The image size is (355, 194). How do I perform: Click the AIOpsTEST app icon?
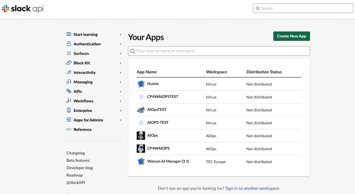(x=141, y=110)
